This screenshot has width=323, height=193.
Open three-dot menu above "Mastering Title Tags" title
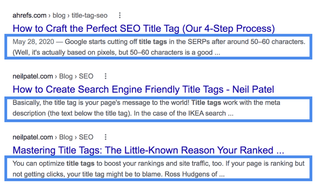105,137
